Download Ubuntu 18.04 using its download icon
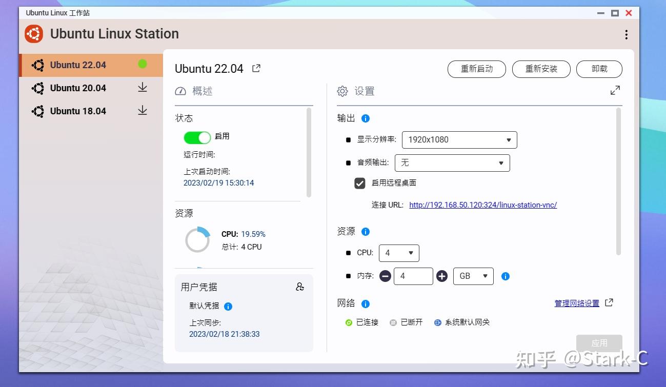Image resolution: width=666 pixels, height=387 pixels. 143,111
